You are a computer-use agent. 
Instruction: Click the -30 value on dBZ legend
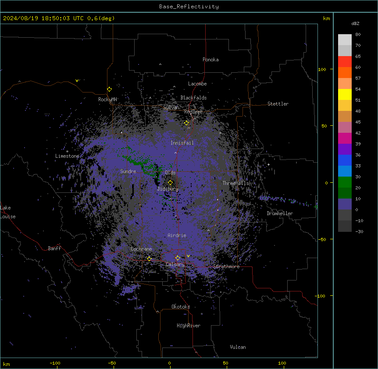pyautogui.click(x=359, y=231)
